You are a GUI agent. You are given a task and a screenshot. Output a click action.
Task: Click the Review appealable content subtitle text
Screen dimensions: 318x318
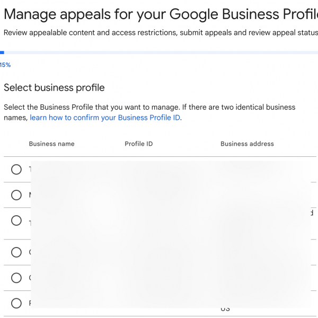(x=159, y=33)
